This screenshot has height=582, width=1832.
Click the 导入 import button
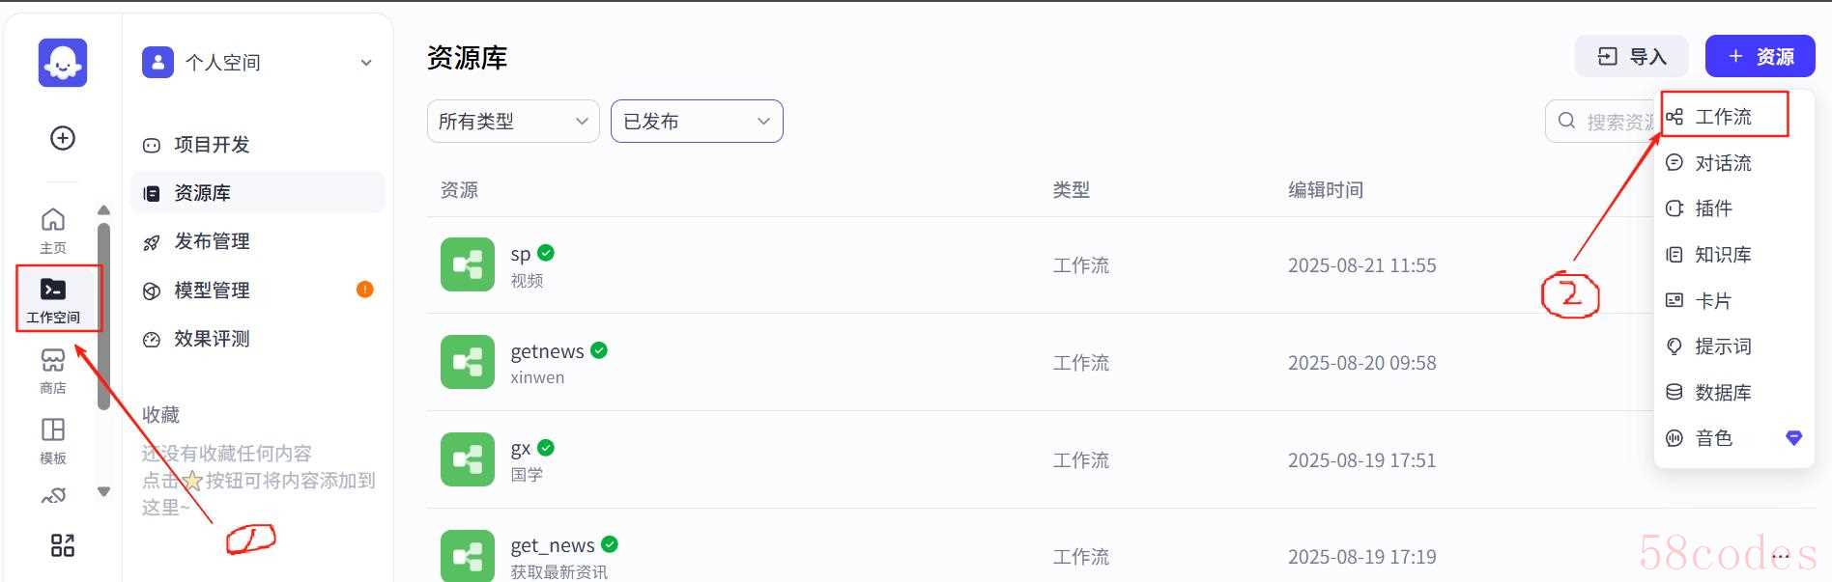1632,57
